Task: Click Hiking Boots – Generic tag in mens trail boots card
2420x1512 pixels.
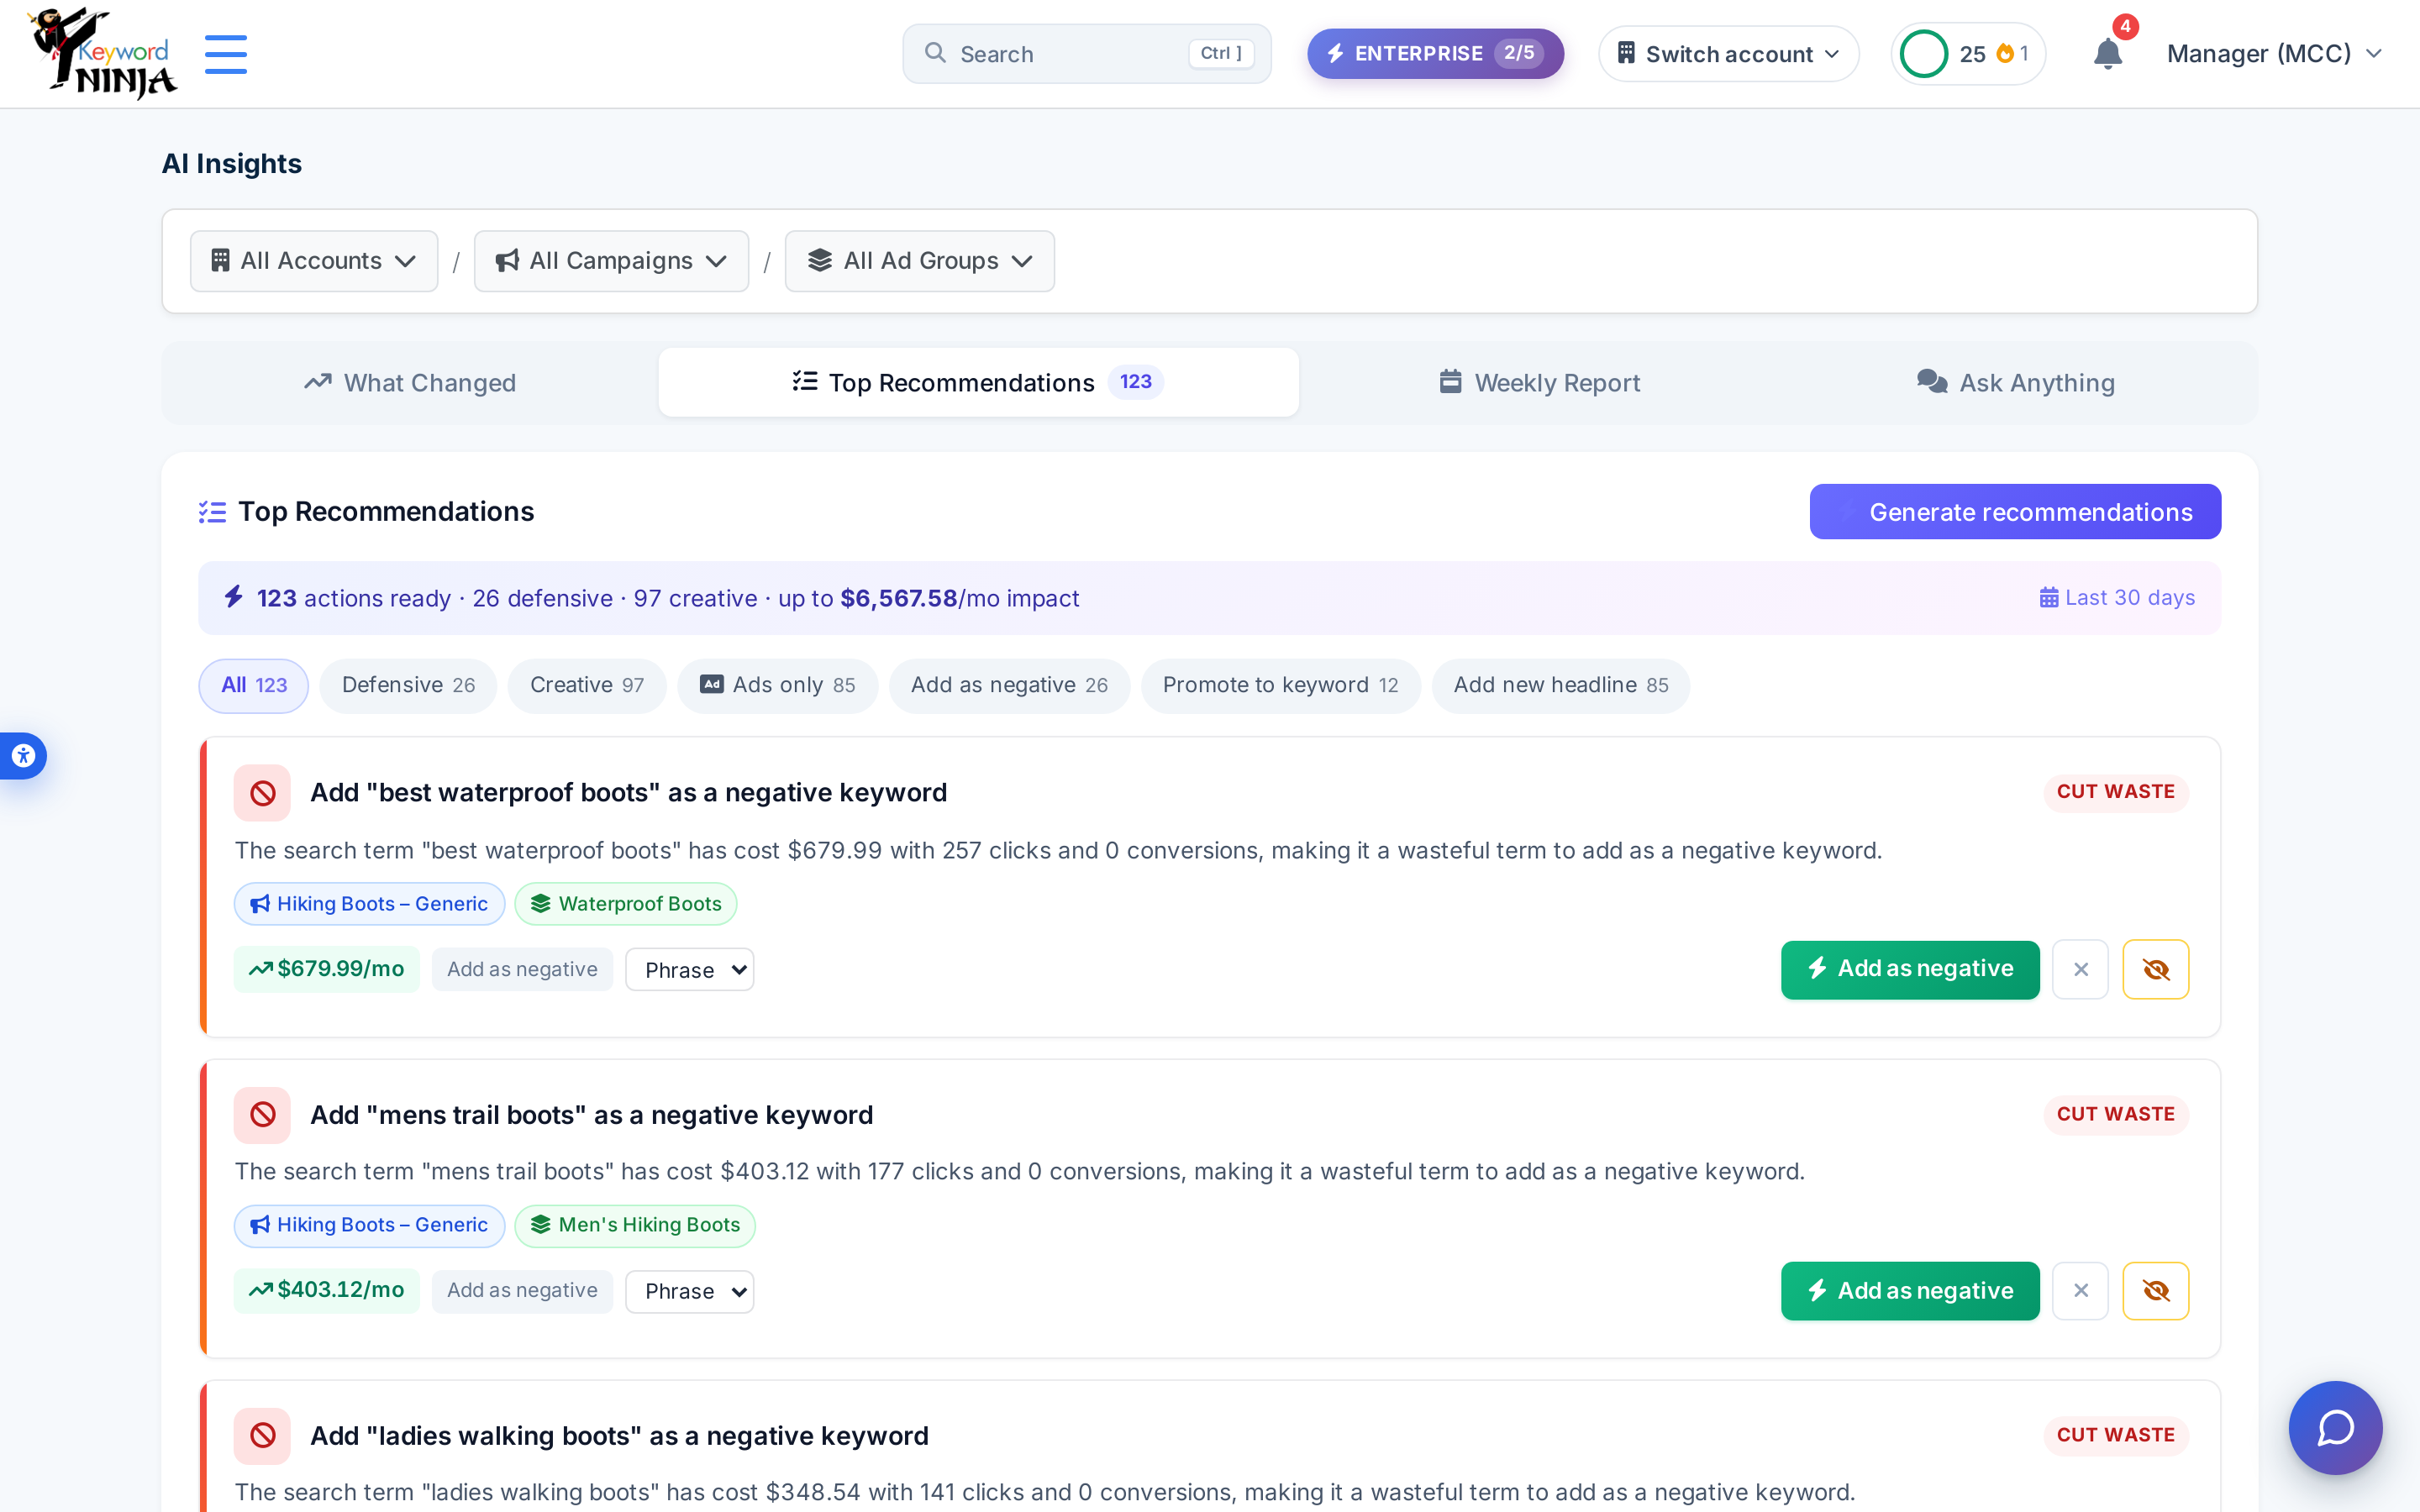Action: (x=369, y=1225)
